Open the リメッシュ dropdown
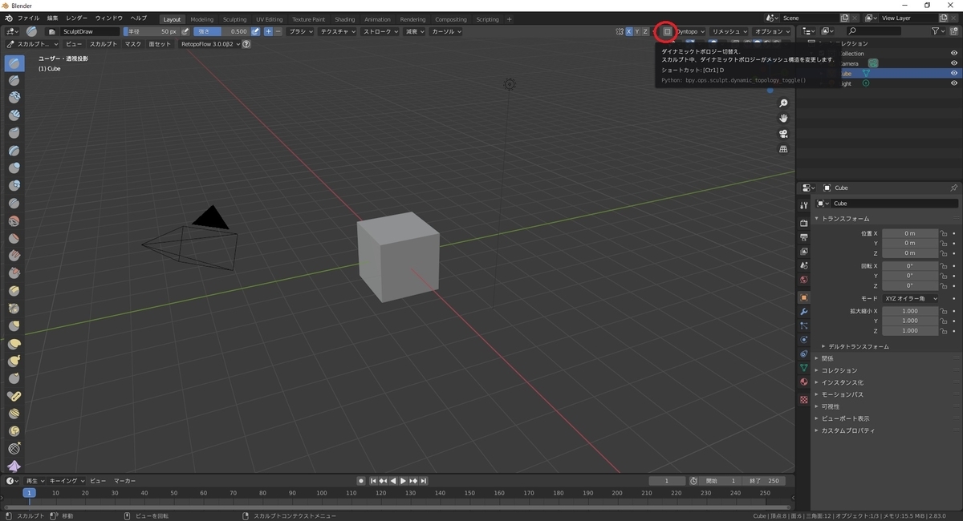This screenshot has width=963, height=521. (729, 31)
